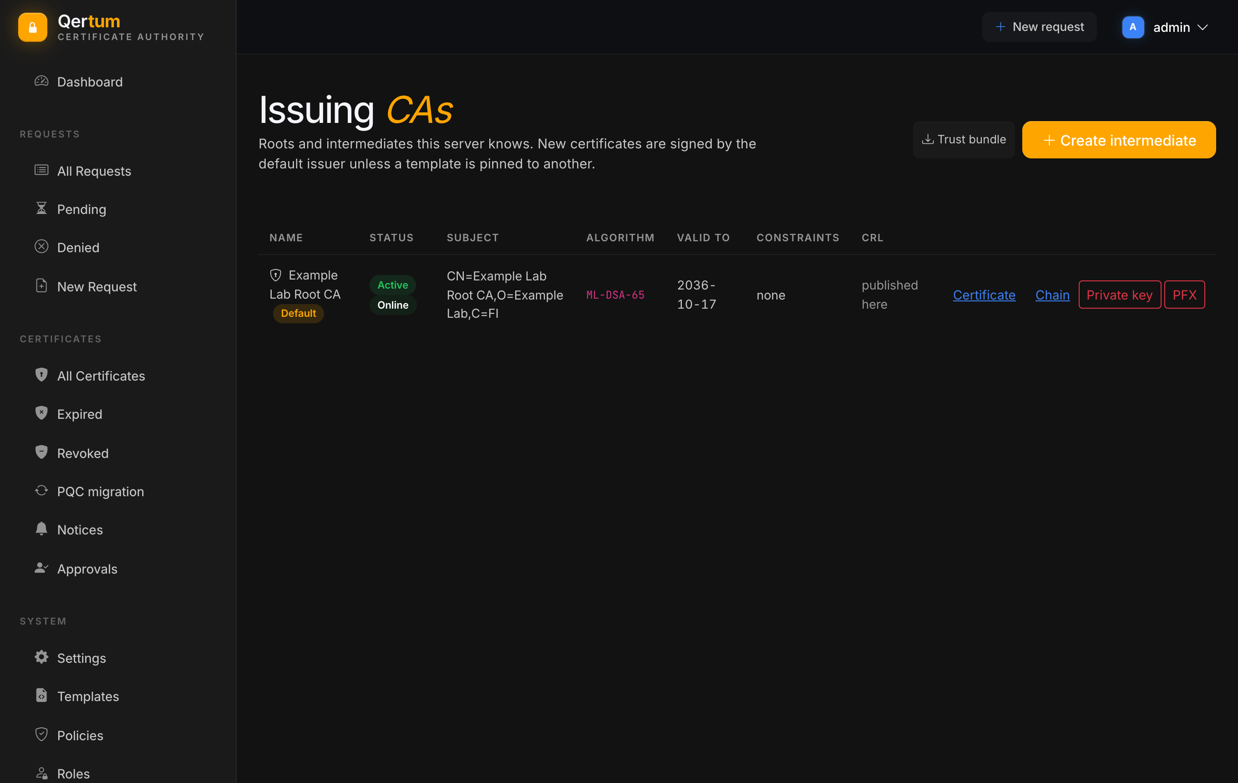Download the PFX file
The height and width of the screenshot is (783, 1238).
coord(1184,295)
